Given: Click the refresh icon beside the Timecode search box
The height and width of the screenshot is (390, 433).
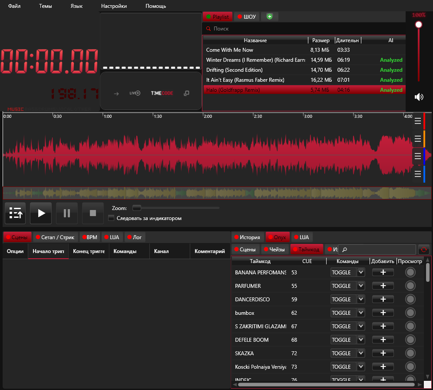Looking at the screenshot, I should pyautogui.click(x=423, y=249).
